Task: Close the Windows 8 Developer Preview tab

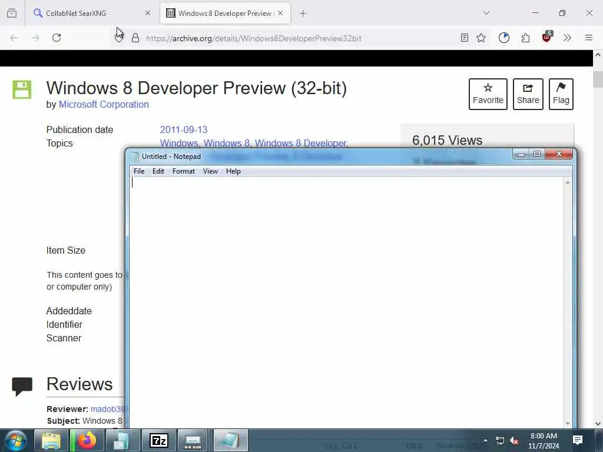Action: [280, 13]
